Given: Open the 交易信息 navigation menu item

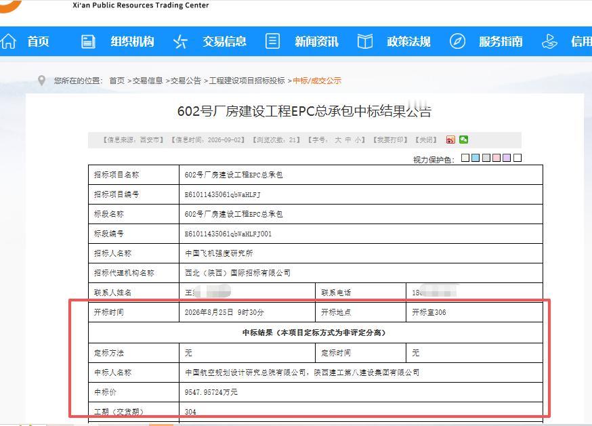Looking at the screenshot, I should [x=224, y=41].
